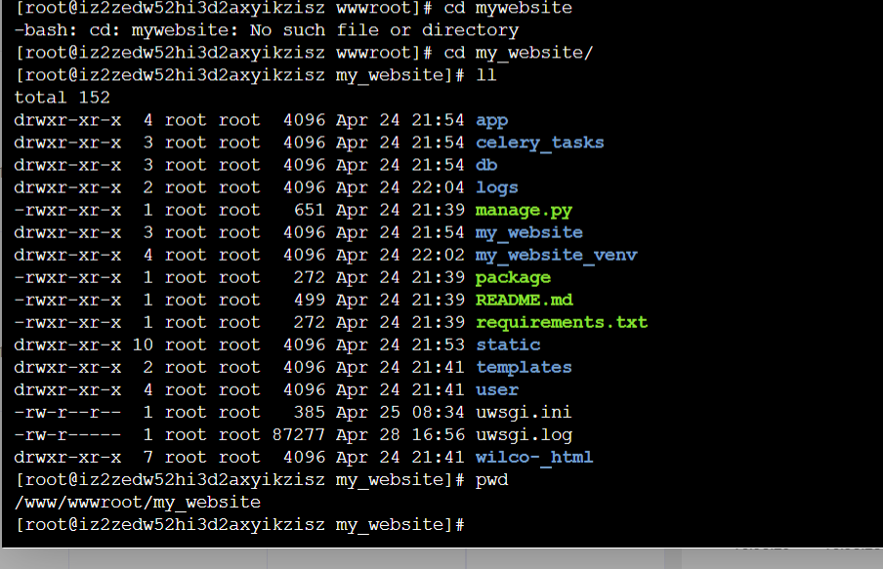Click the 'uwsgi.ini' file name
The height and width of the screenshot is (569, 883).
tap(524, 413)
